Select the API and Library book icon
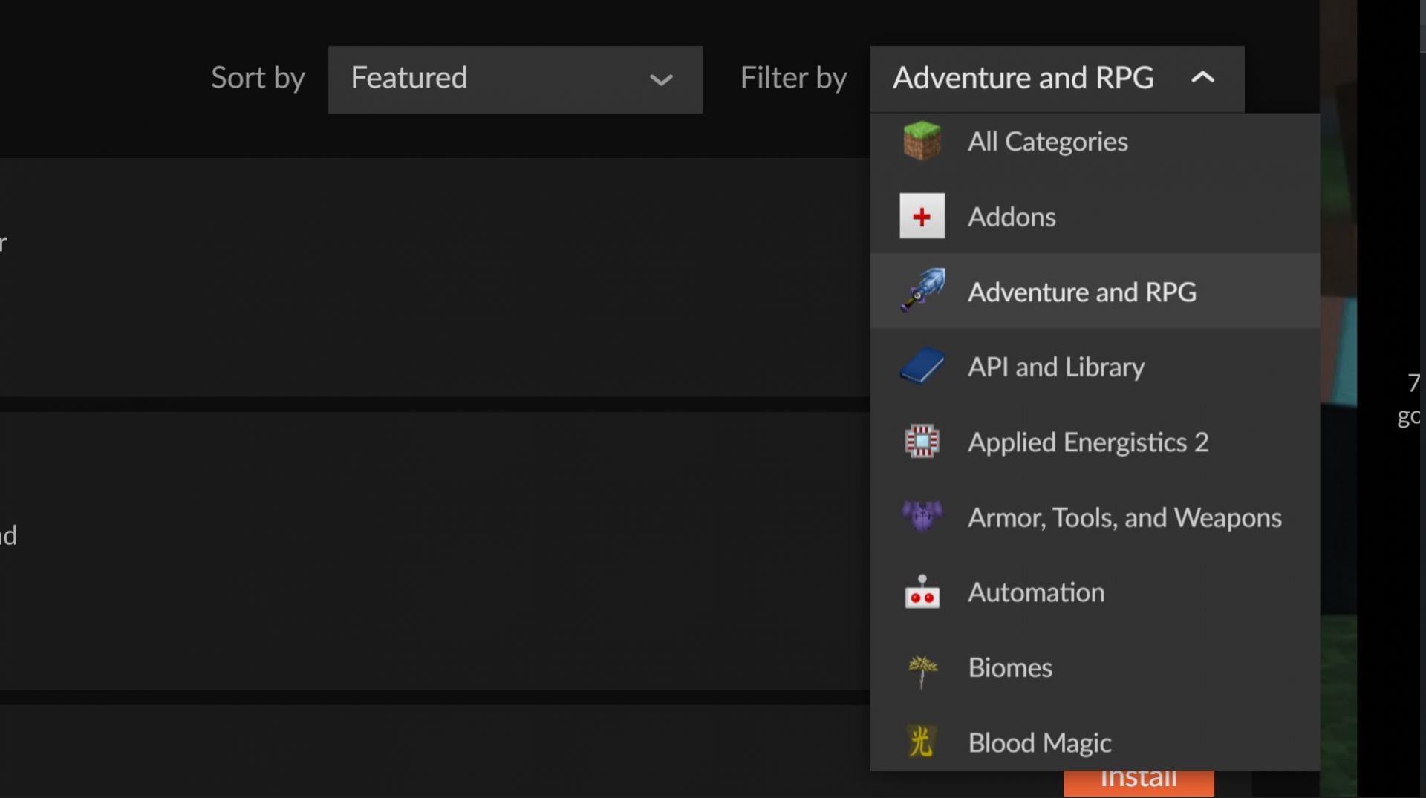The width and height of the screenshot is (1426, 798). pyautogui.click(x=922, y=366)
